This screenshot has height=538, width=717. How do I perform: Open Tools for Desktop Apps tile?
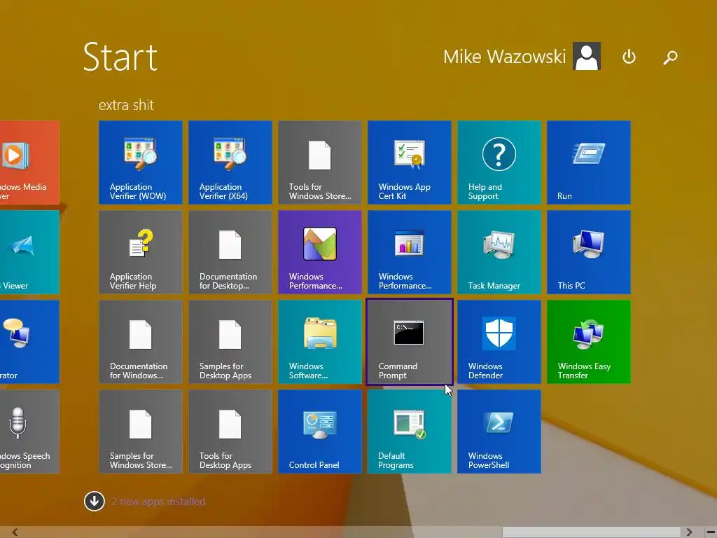click(x=230, y=432)
